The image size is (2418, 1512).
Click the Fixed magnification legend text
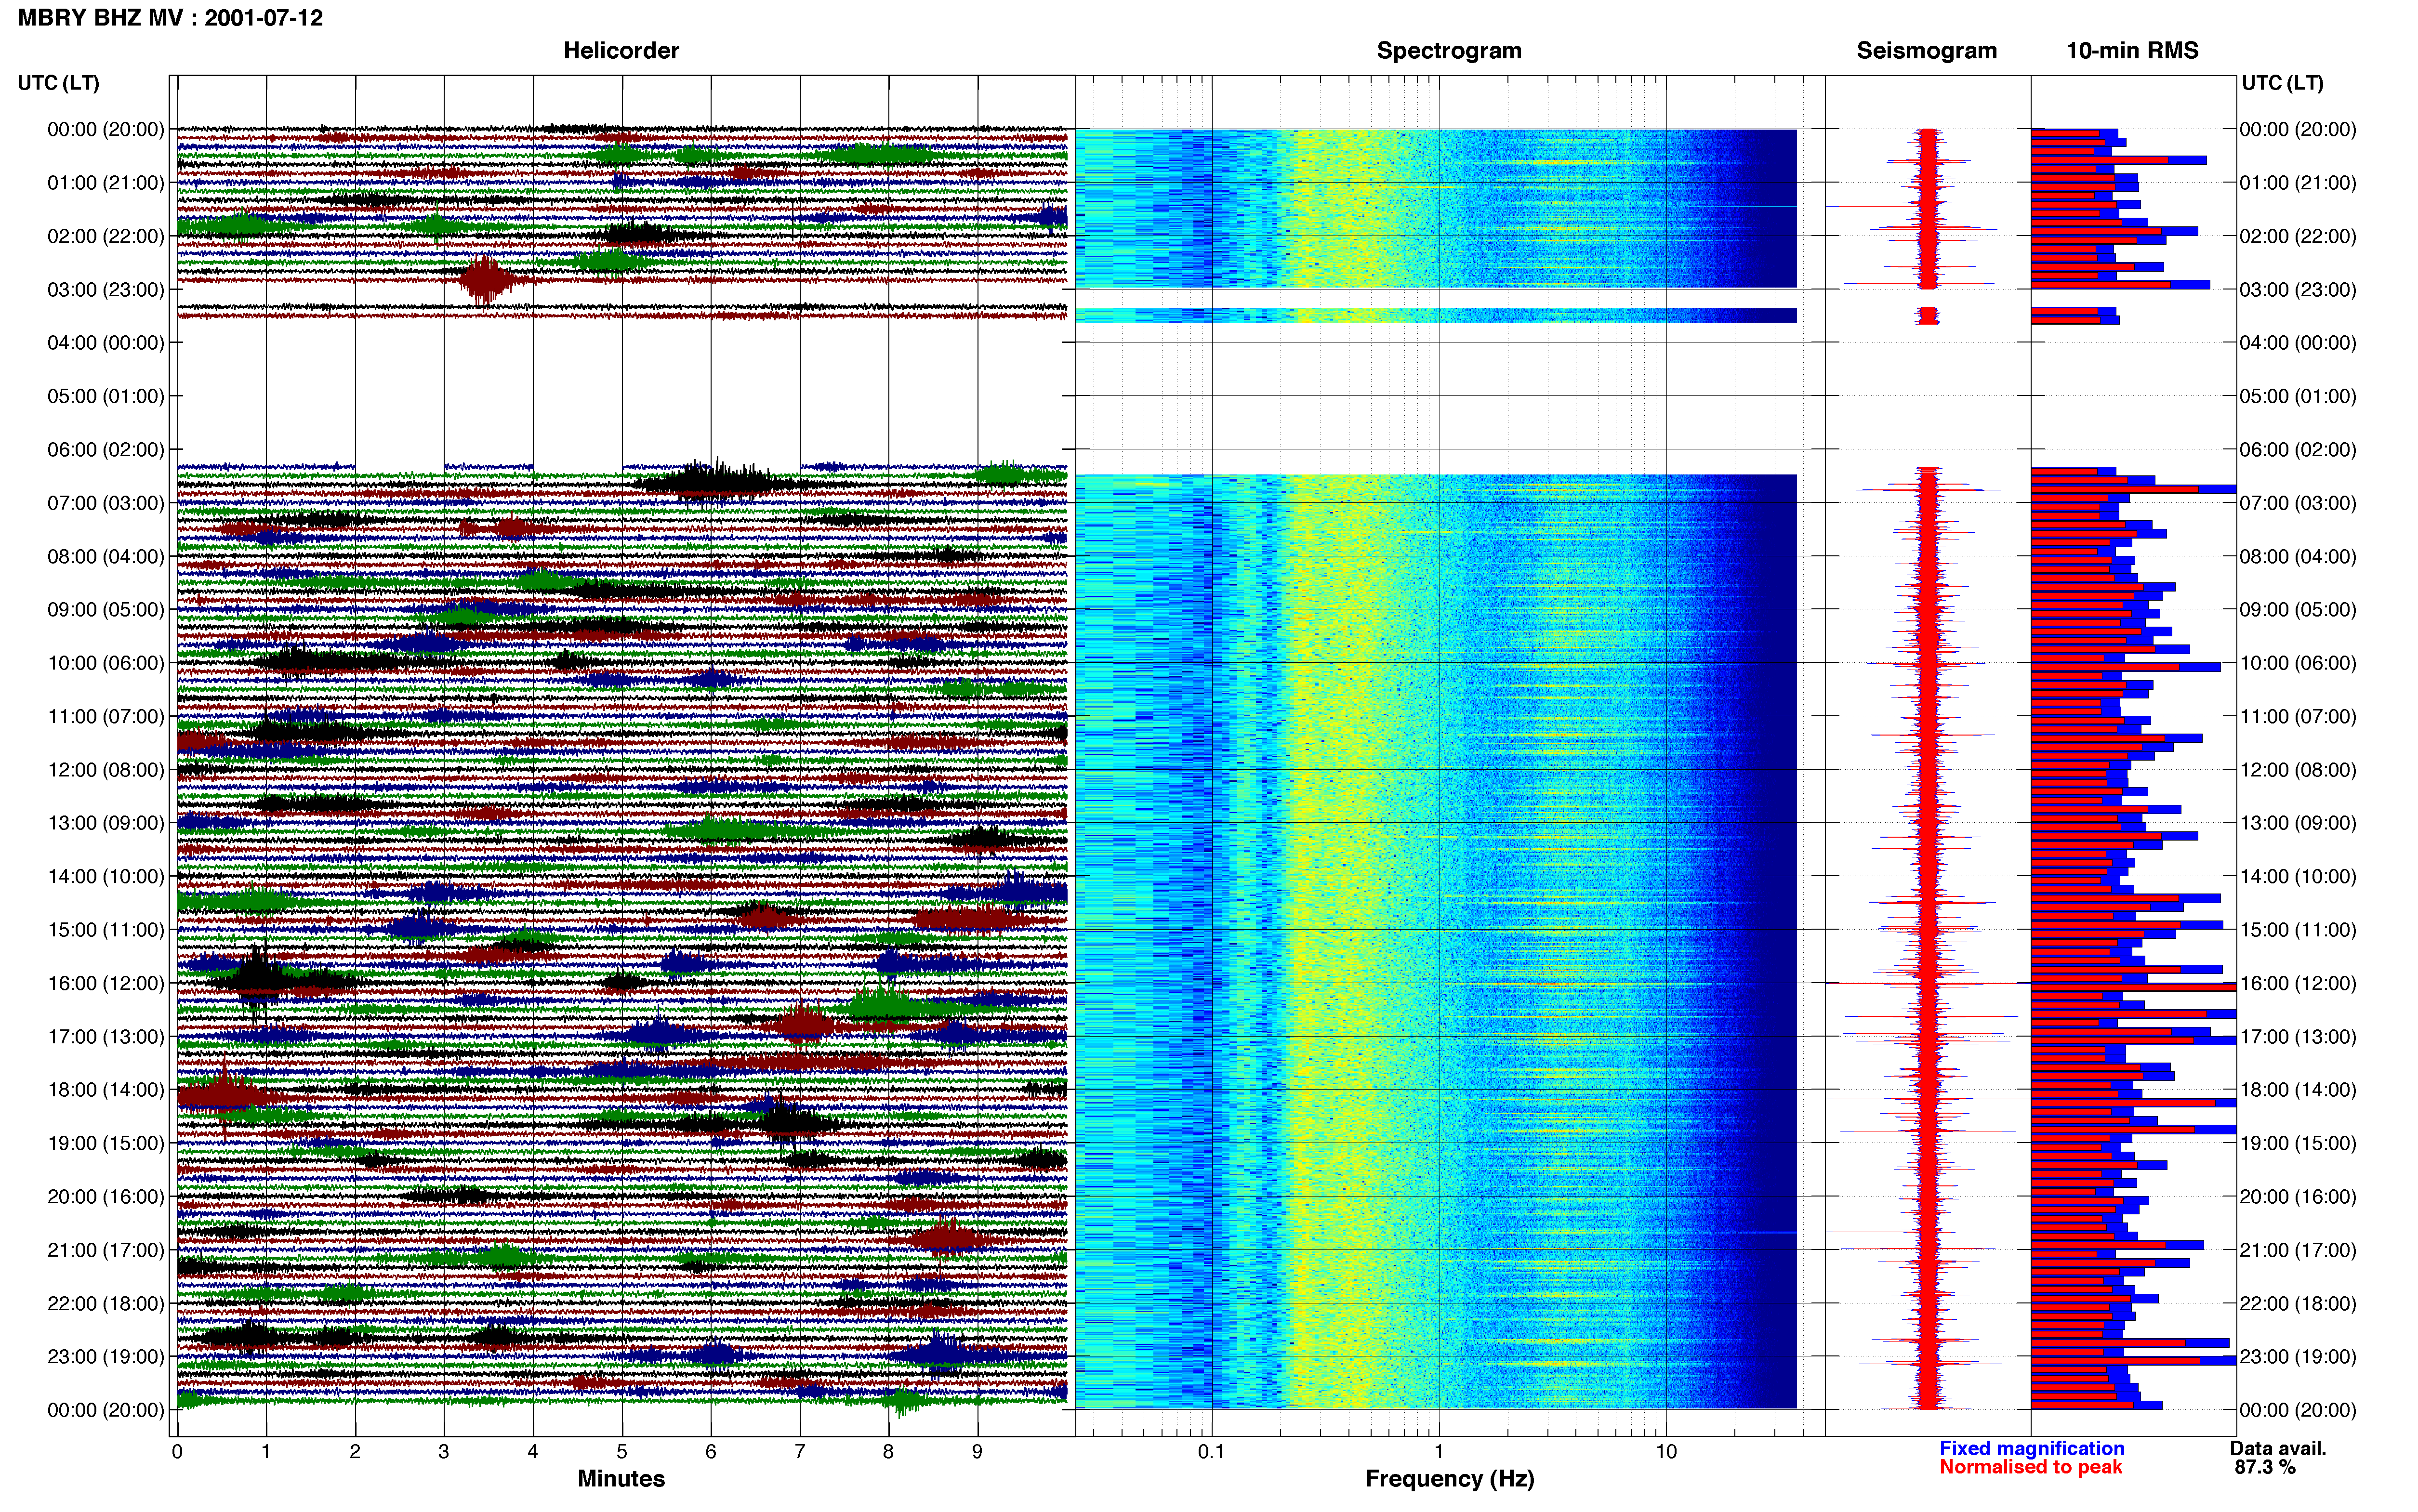[x=2032, y=1448]
